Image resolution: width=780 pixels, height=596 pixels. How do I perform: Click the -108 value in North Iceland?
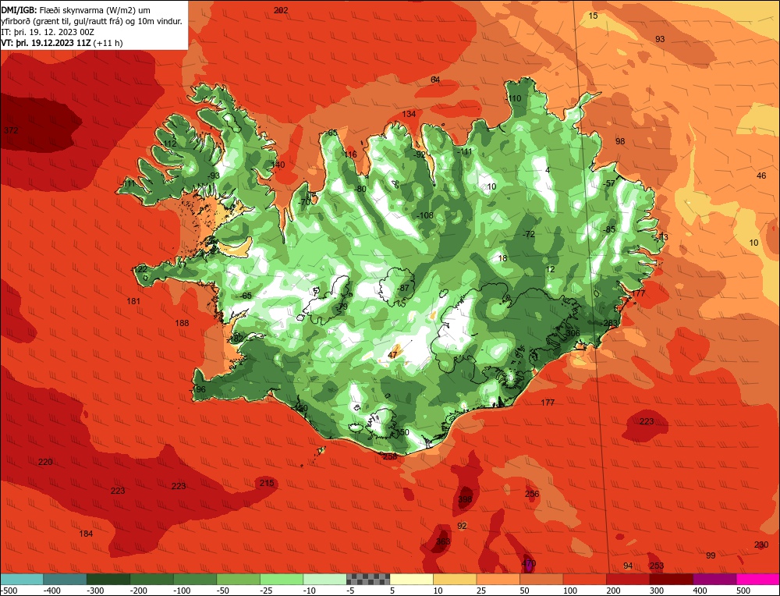click(x=425, y=215)
